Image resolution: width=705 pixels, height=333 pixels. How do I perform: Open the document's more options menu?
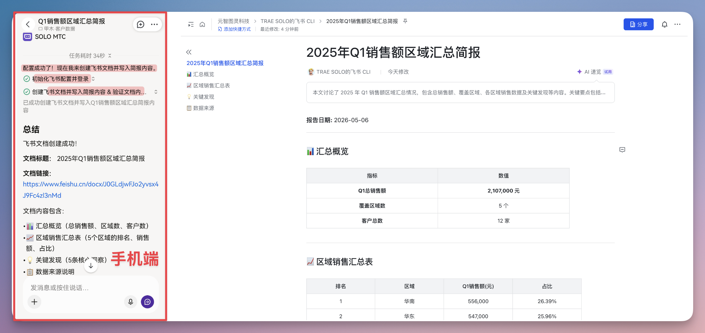(x=677, y=24)
